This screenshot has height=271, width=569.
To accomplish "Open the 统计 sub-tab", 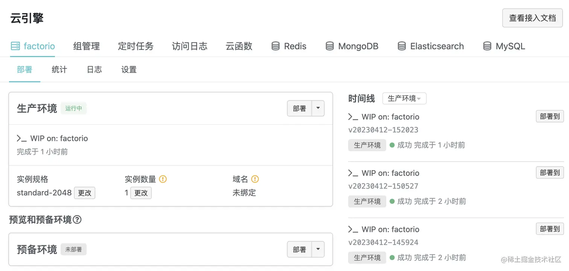I will click(59, 70).
